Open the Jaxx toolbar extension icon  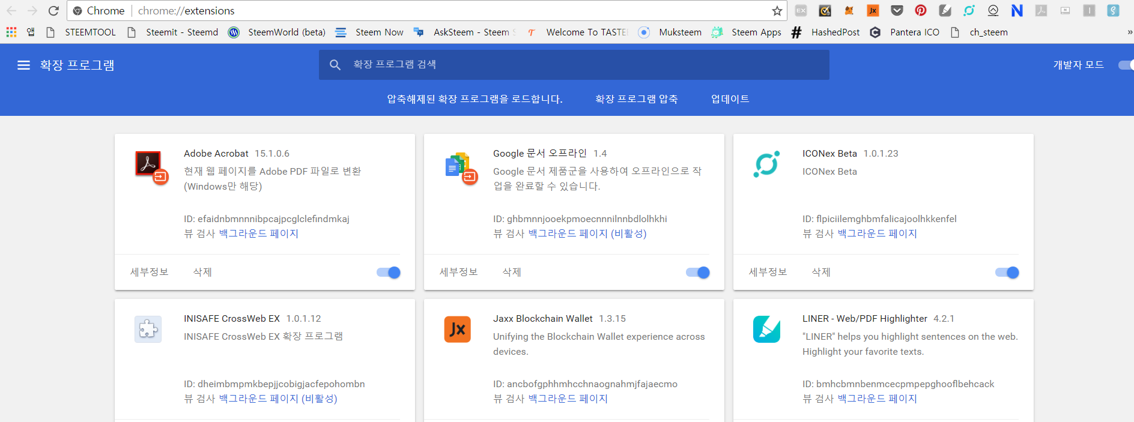(873, 11)
